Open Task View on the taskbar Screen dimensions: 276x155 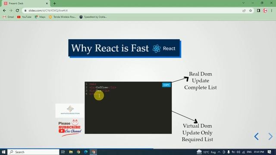point(63,152)
